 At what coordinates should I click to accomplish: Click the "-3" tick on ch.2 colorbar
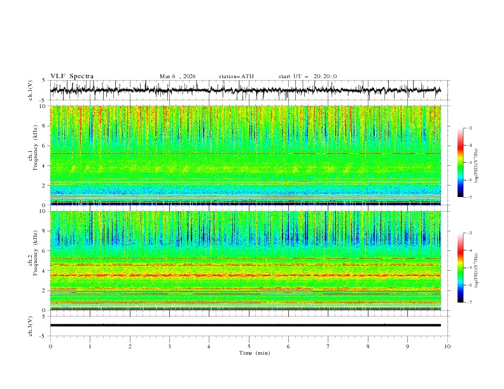(x=470, y=233)
